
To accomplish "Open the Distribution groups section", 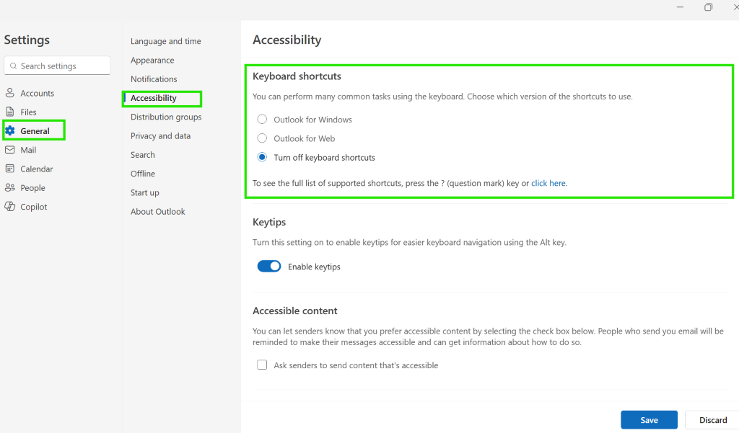I will click(x=166, y=117).
